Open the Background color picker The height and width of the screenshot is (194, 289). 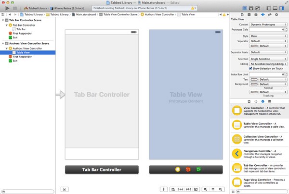268,85
